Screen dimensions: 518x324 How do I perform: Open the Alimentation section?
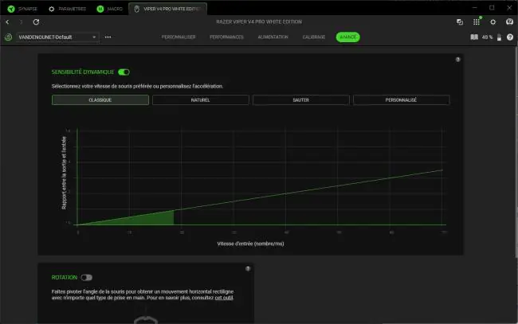(x=273, y=37)
